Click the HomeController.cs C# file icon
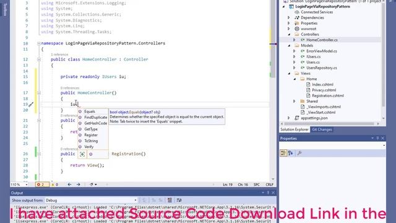 tap(303, 40)
